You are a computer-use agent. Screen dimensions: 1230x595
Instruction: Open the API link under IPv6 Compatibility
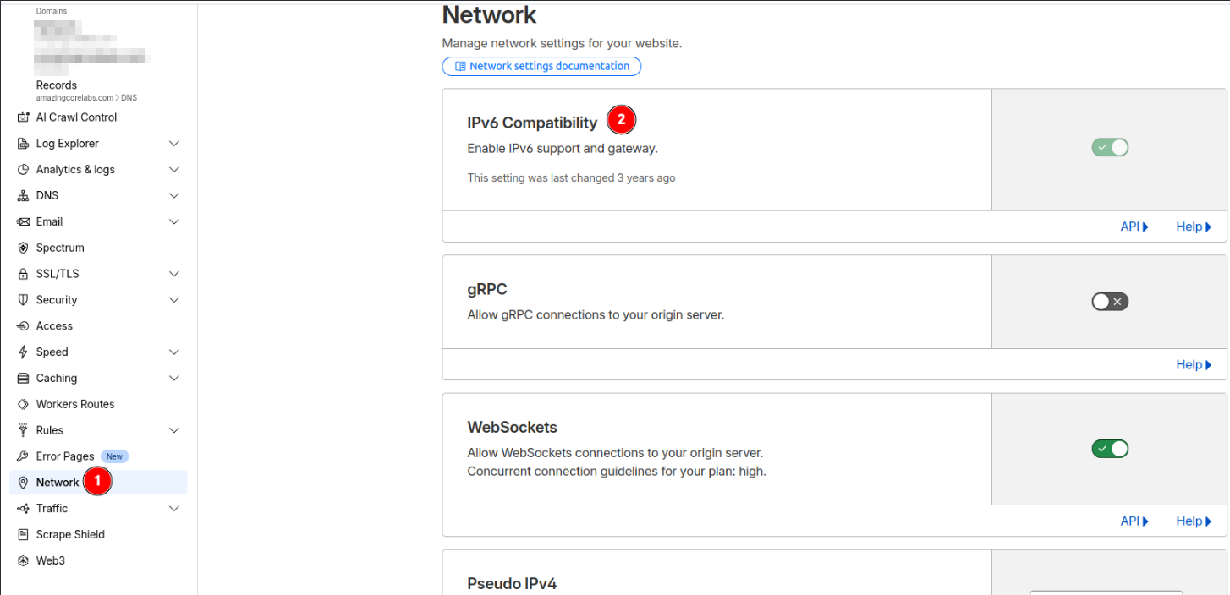[1134, 227]
